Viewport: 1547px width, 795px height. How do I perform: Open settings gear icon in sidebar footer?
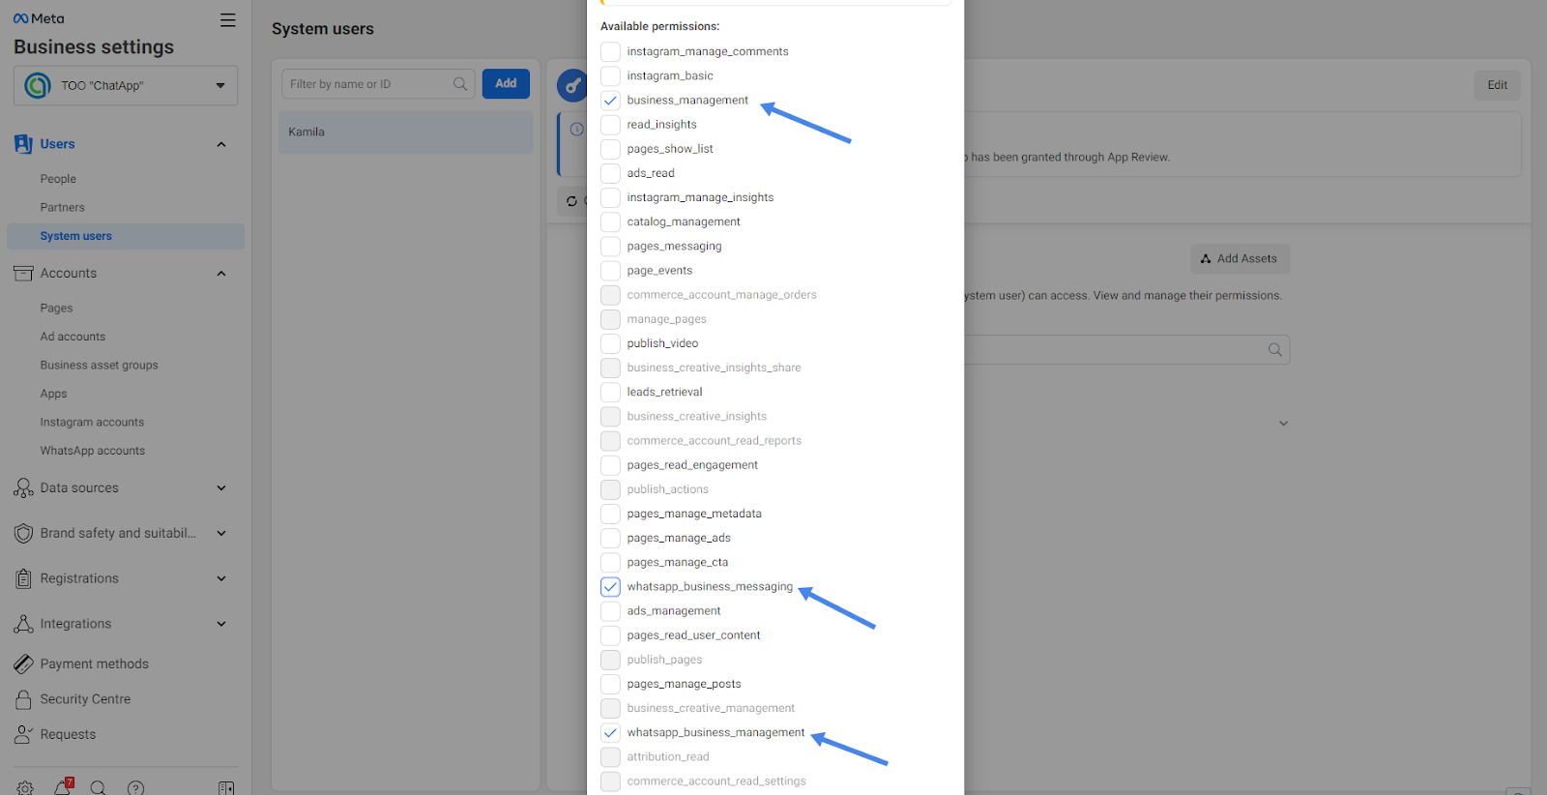(x=25, y=787)
